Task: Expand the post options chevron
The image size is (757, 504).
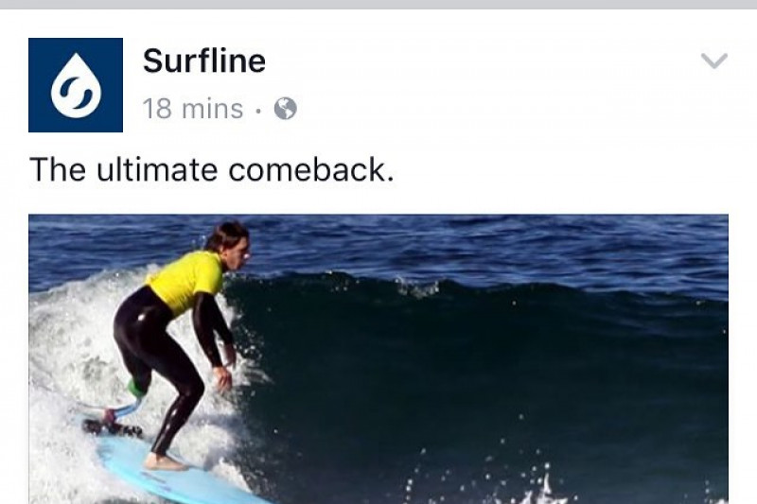Action: click(714, 61)
